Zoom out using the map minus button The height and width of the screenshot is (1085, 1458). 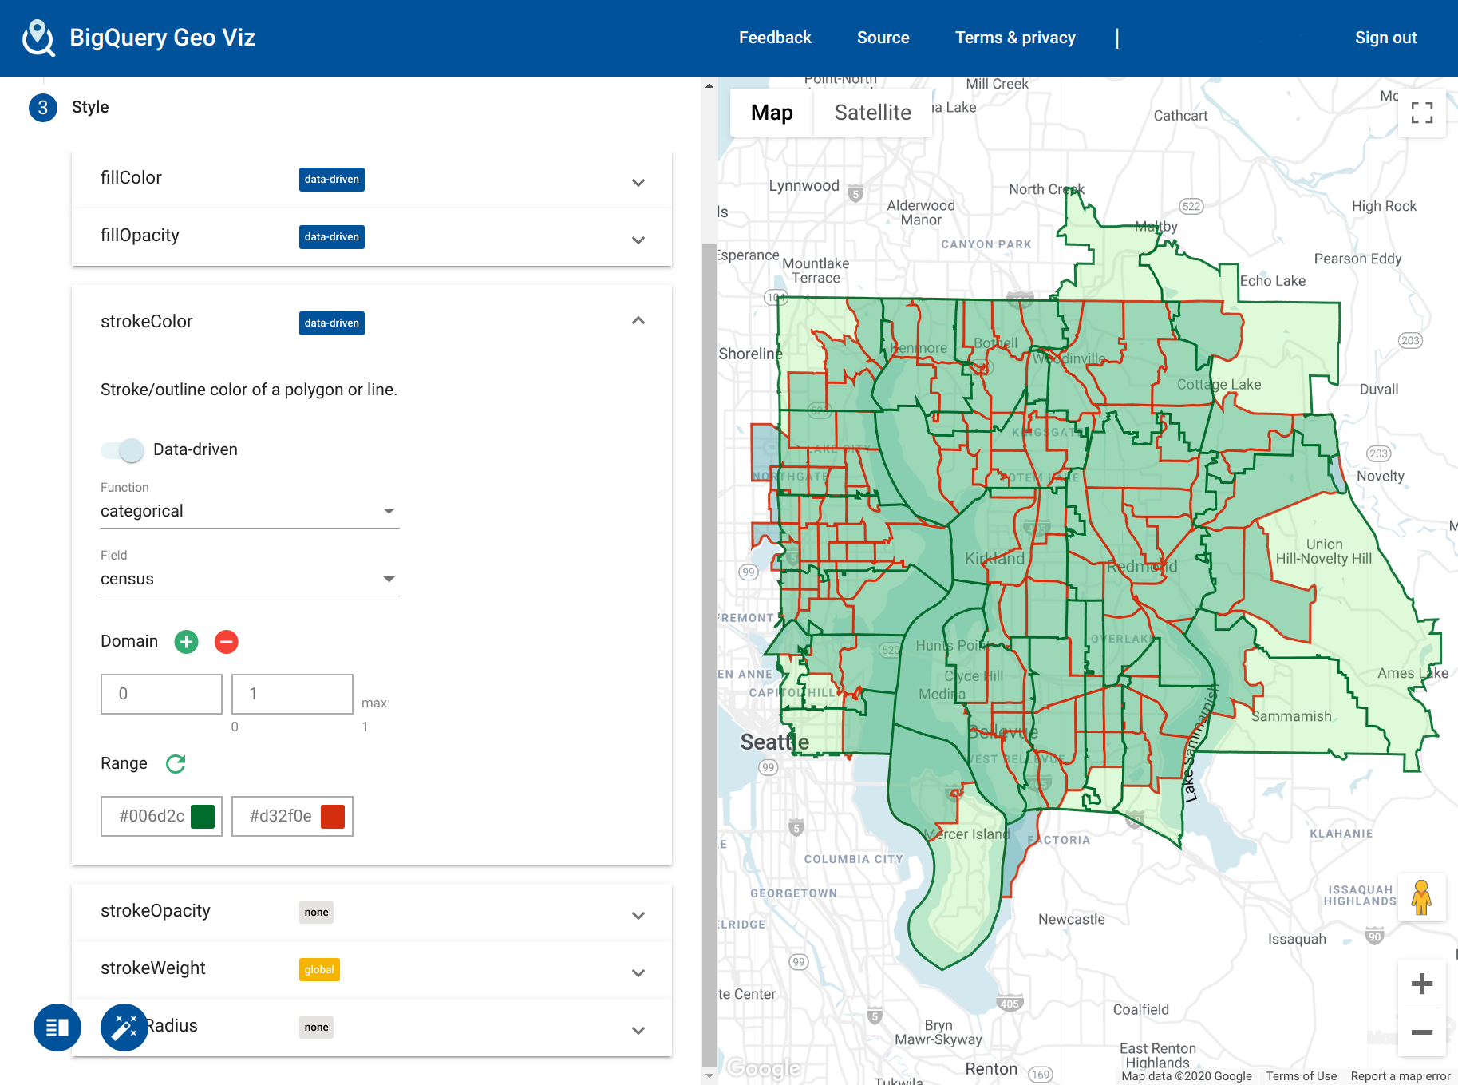point(1421,1032)
